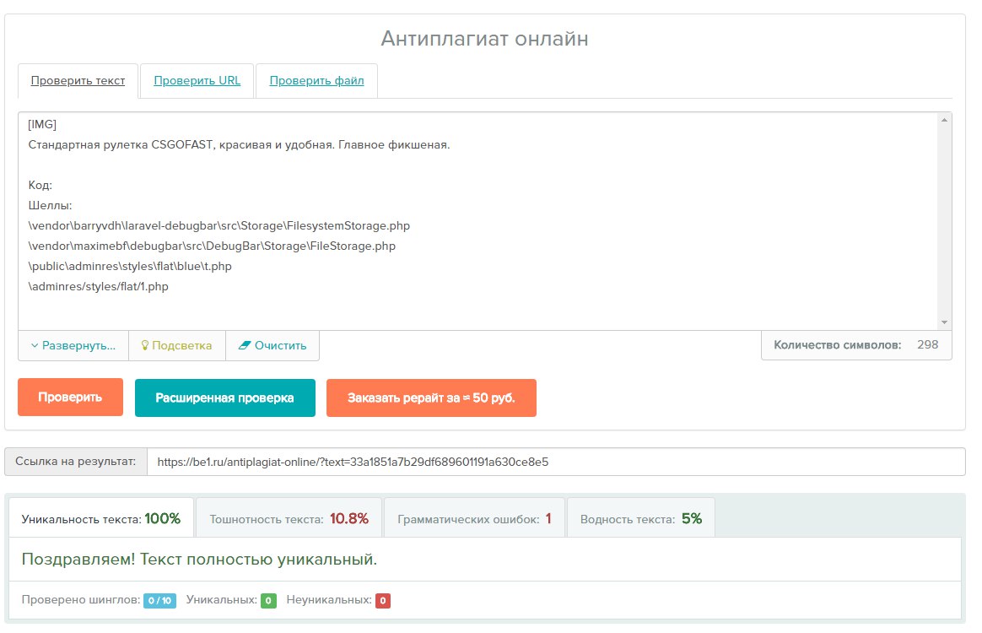
Task: Select the Ссылка на результат URL field
Action: pos(555,463)
